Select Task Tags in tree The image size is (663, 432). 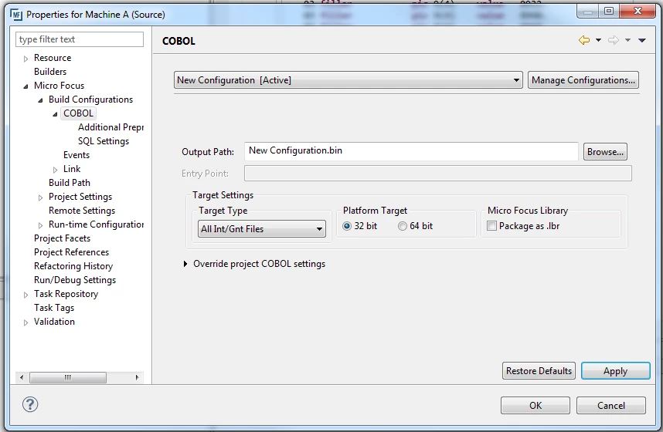coord(54,308)
